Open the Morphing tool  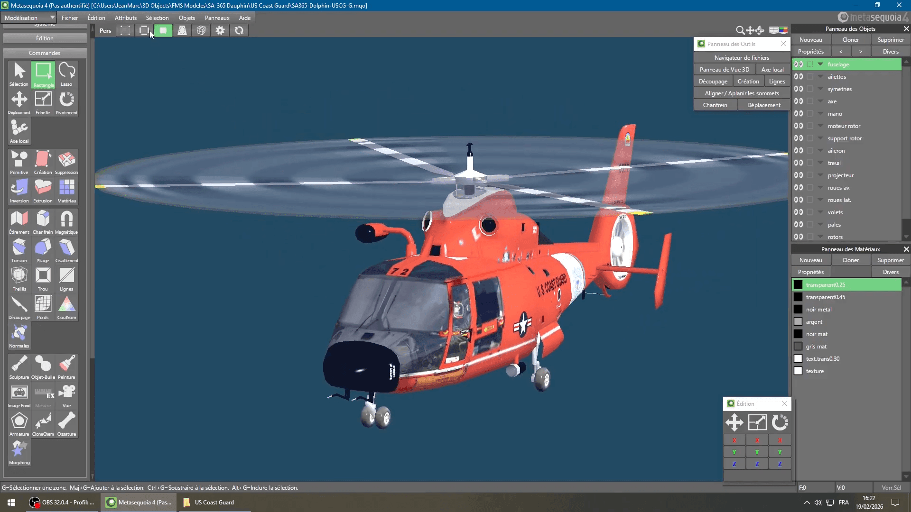click(19, 453)
